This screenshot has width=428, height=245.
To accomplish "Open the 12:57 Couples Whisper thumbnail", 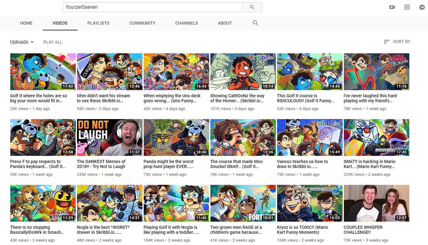I will pyautogui.click(x=376, y=203).
